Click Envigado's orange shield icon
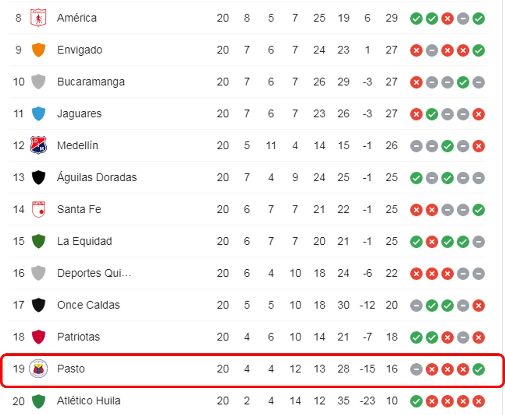This screenshot has height=415, width=505. (x=38, y=50)
